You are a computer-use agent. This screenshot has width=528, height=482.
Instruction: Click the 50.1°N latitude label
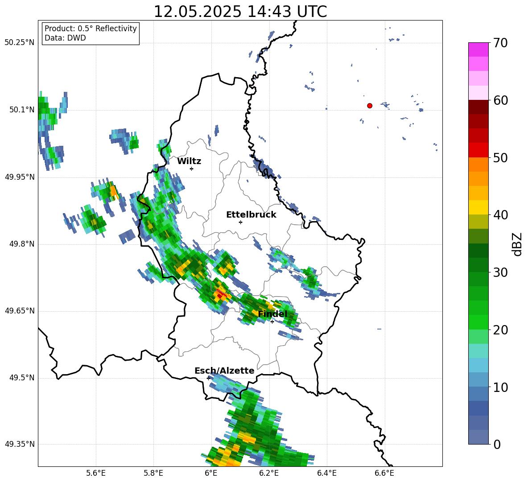(21, 110)
